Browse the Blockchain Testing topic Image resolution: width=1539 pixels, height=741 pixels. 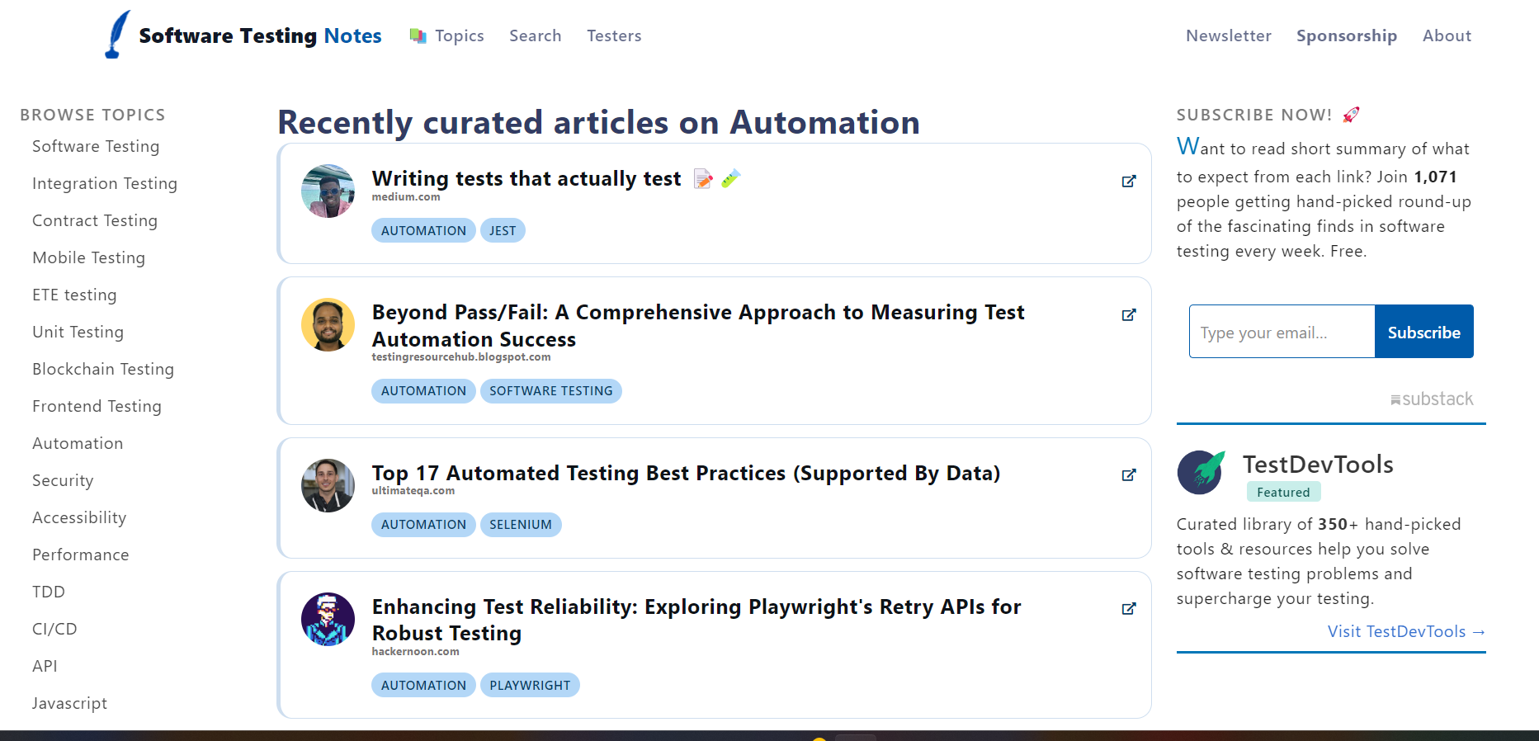[x=103, y=369]
